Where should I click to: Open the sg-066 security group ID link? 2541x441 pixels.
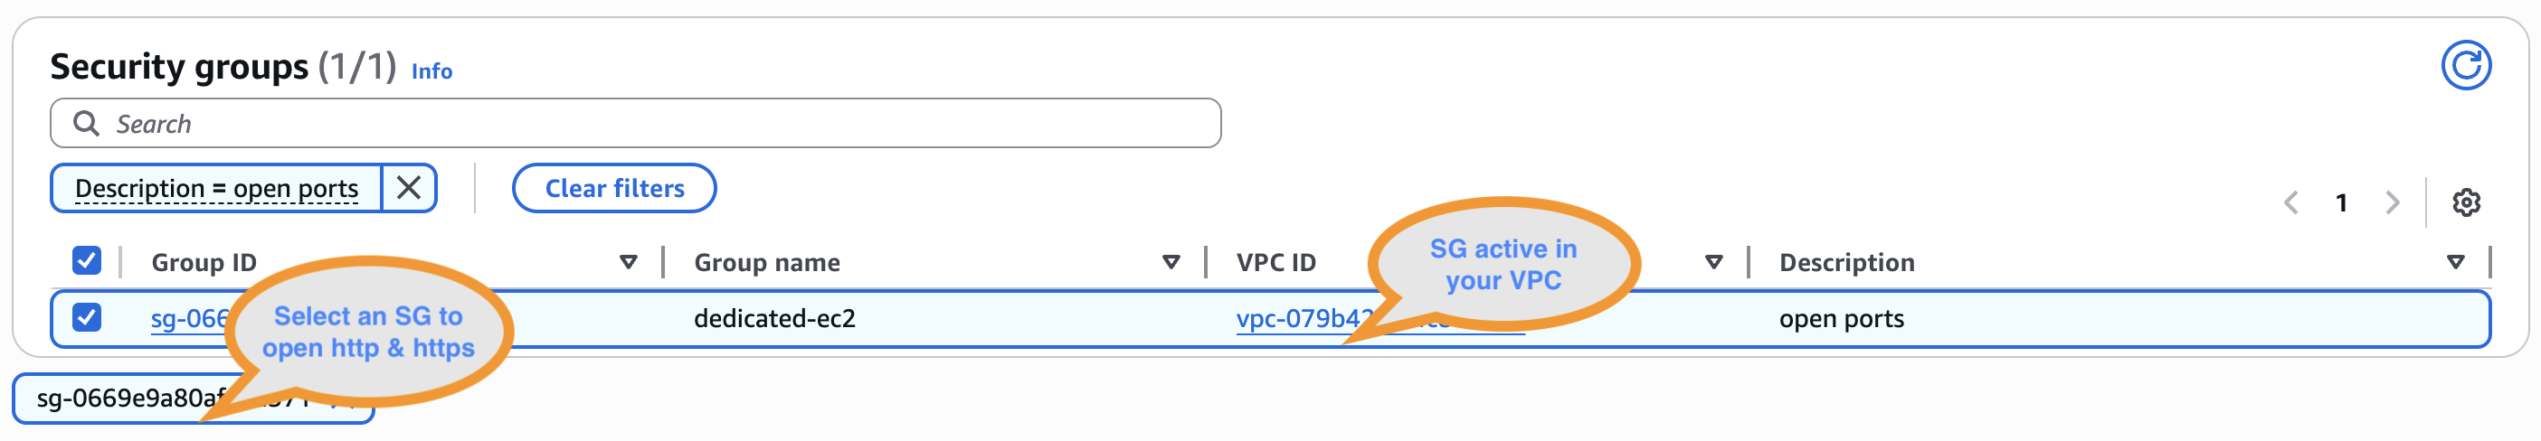188,319
